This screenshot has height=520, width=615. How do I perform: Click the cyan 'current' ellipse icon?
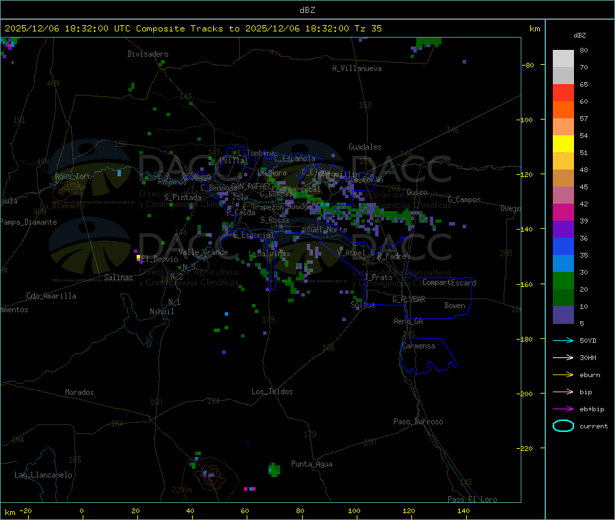coord(563,426)
